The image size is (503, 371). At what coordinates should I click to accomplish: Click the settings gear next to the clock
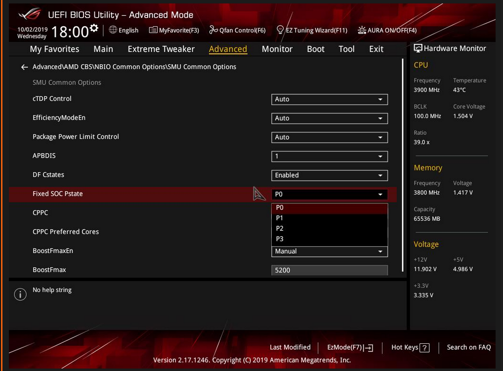click(94, 28)
